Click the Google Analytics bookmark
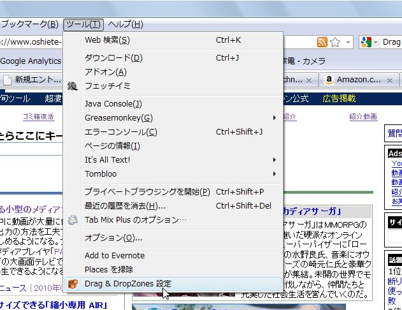 (x=31, y=61)
